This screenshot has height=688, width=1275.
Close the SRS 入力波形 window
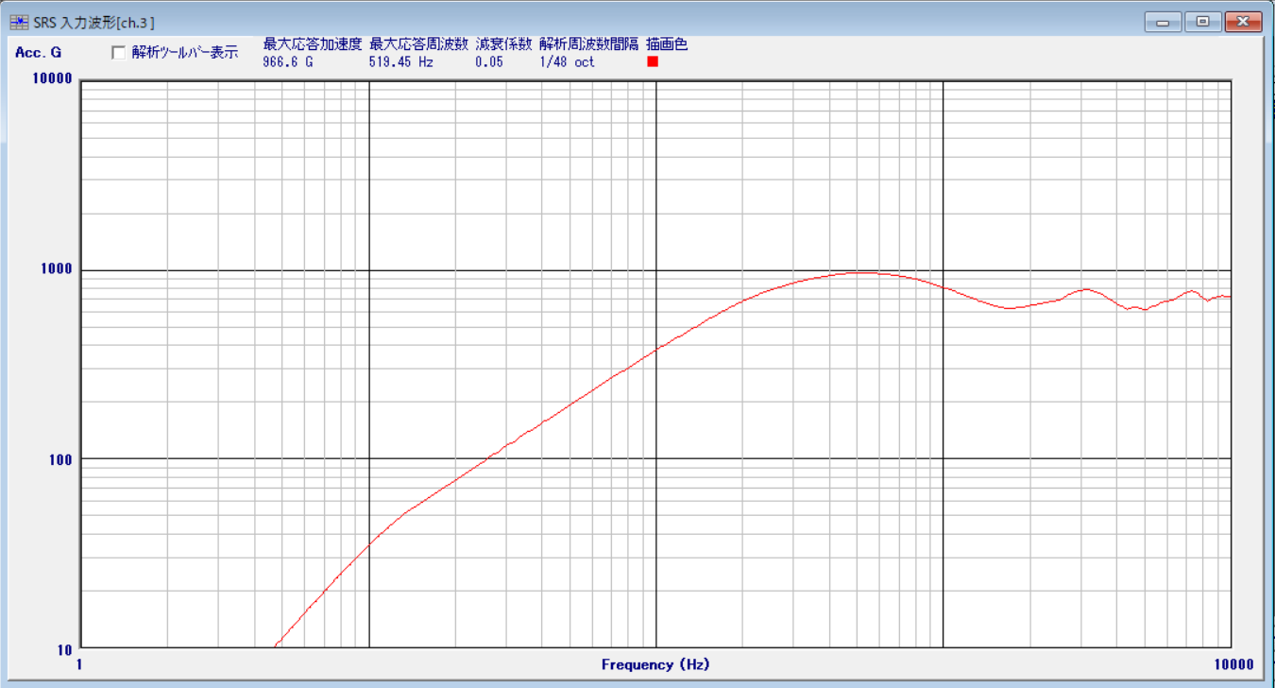pos(1243,21)
